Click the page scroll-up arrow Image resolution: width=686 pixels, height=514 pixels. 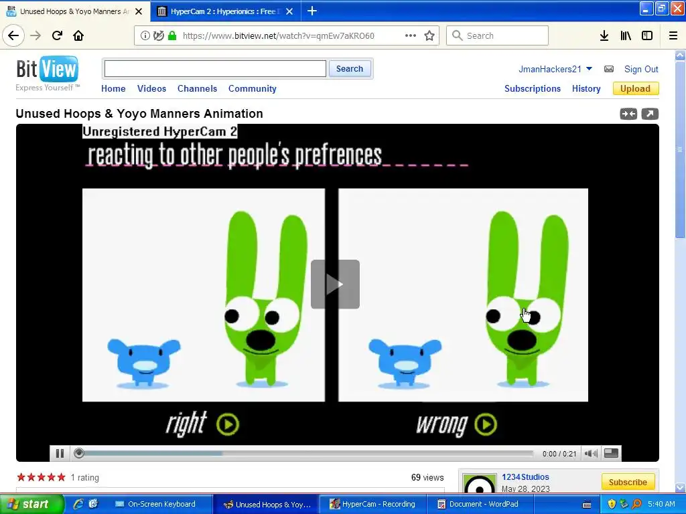click(x=680, y=56)
